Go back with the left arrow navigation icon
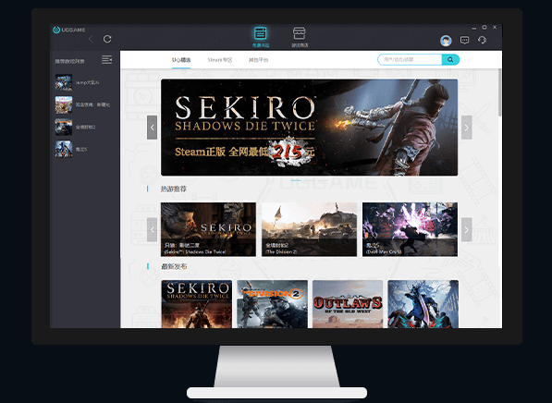Screen dimensions: 552x403 [91, 39]
